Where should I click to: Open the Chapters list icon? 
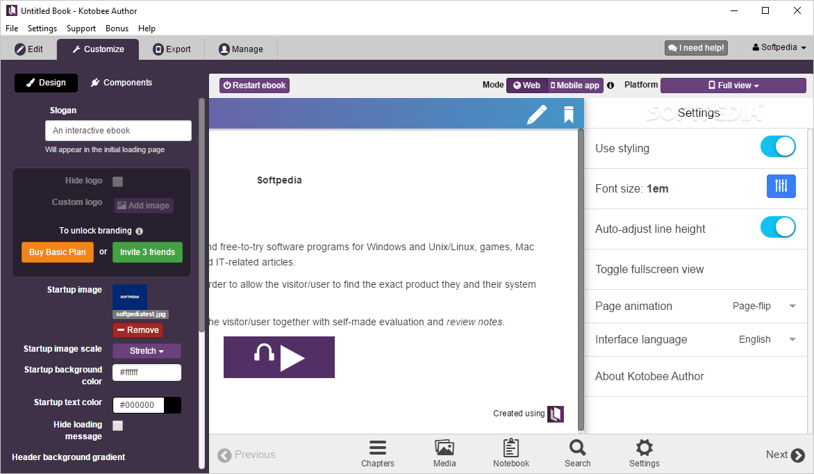pos(377,454)
